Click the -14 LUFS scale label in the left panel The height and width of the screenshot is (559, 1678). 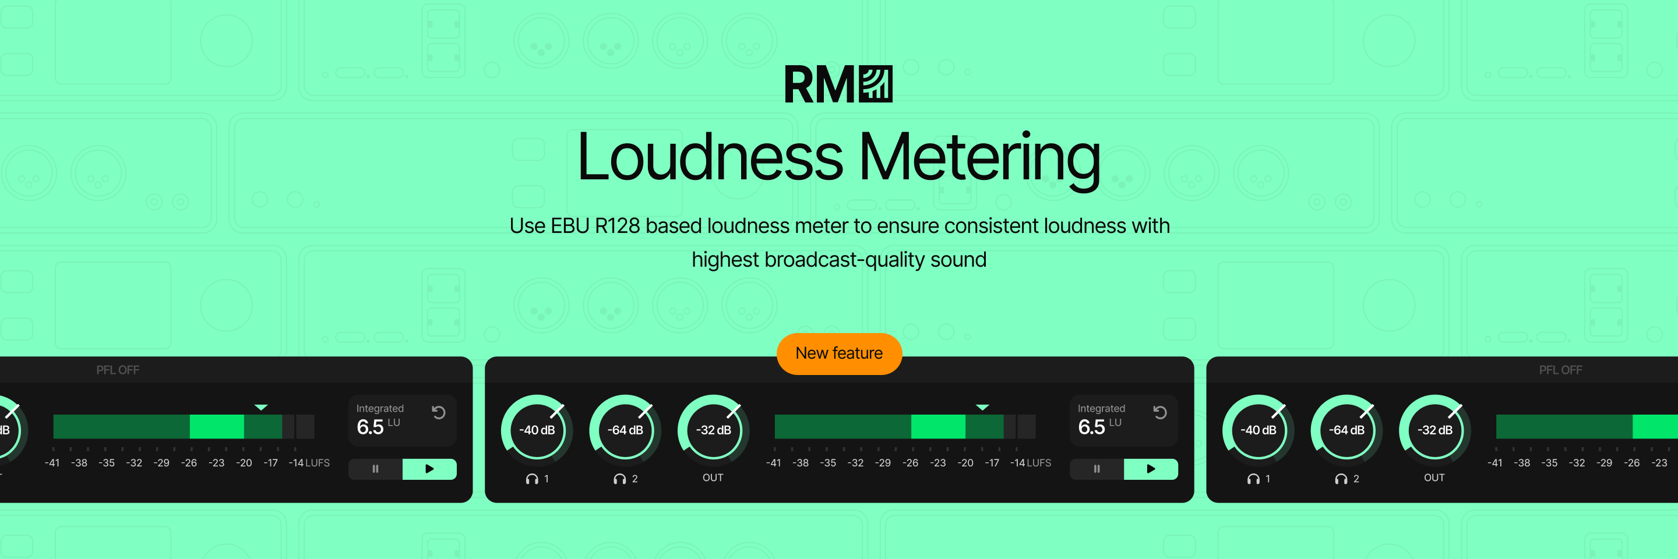[309, 463]
